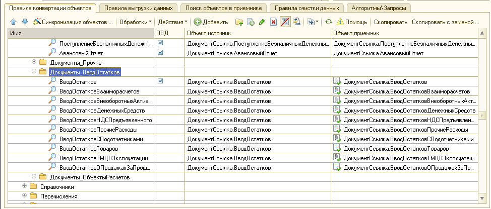This screenshot has height=209, width=491.
Task: Click the red X delete icon
Action: 273,22
